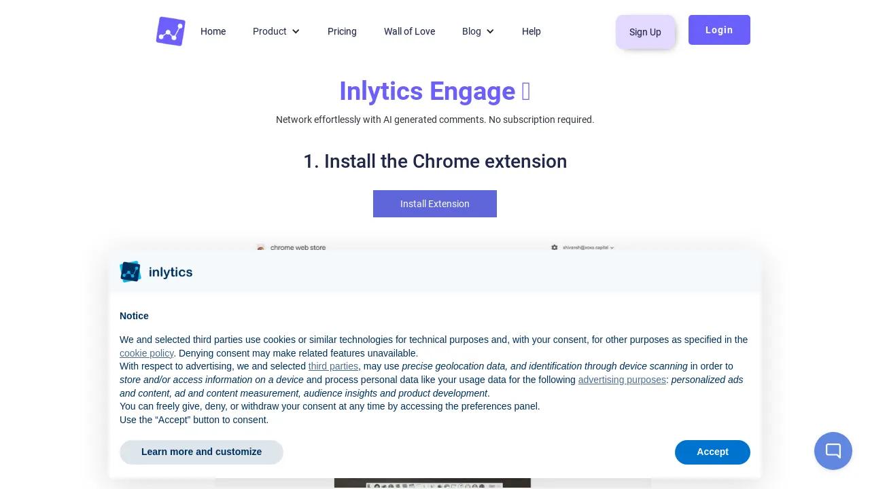Screen dimensions: 870x489
Task: Click the inlytics logo in cookie notice
Action: [156, 272]
